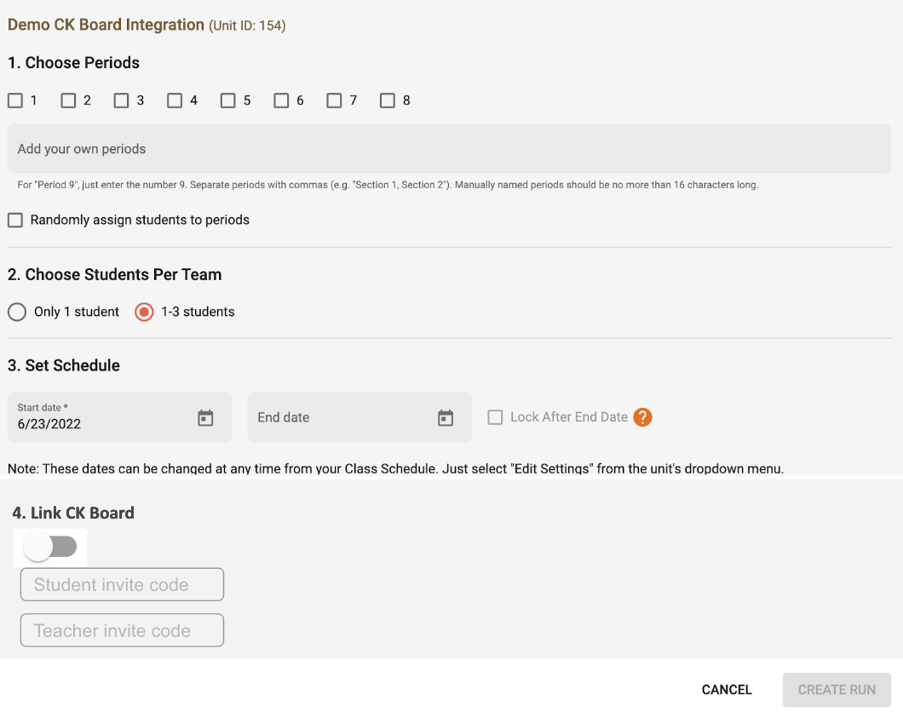The width and height of the screenshot is (903, 717).
Task: Click the note about changing dates
Action: pos(395,468)
